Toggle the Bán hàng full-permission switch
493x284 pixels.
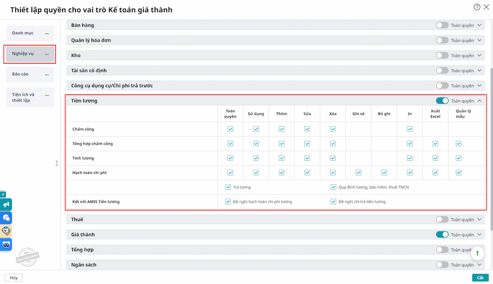click(442, 25)
